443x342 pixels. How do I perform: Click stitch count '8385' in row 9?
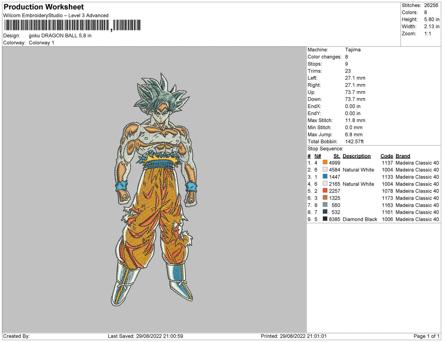(334, 219)
